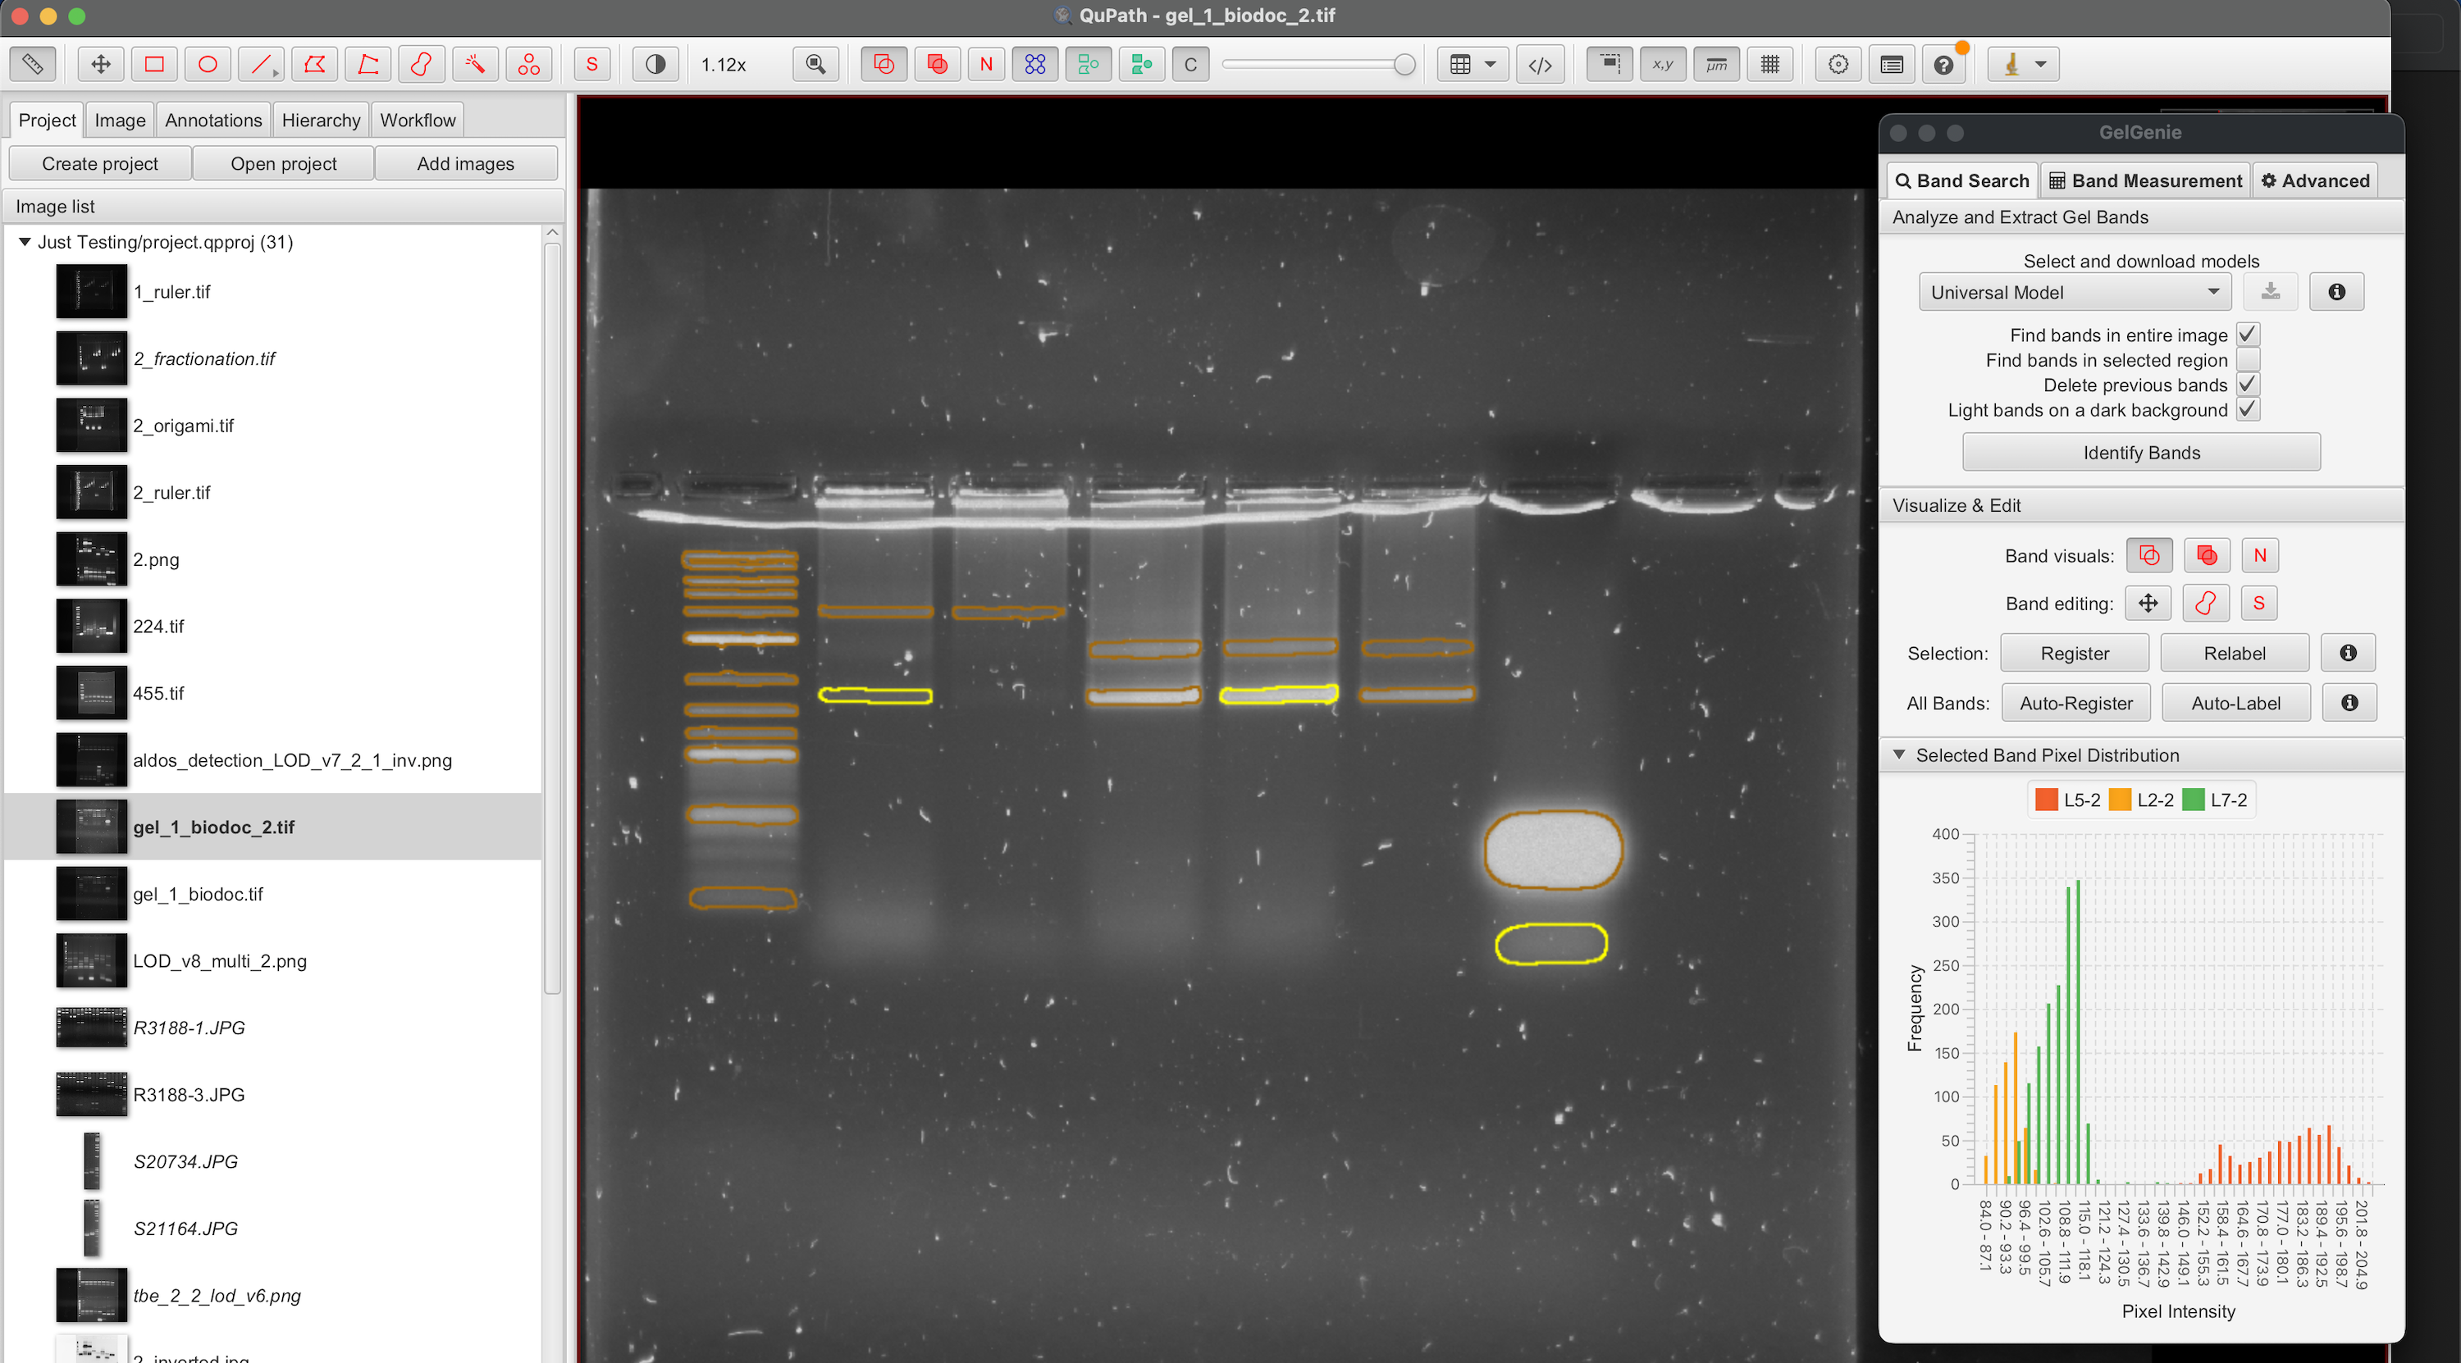Click the L5-2 legend color swatch
This screenshot has height=1363, width=2461.
pos(2047,800)
